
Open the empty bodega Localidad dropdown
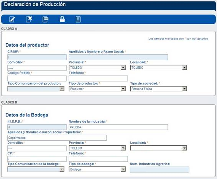click(x=159, y=148)
